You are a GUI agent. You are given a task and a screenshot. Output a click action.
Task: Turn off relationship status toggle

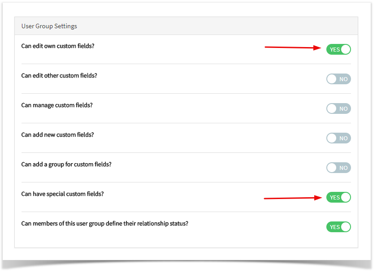point(338,227)
